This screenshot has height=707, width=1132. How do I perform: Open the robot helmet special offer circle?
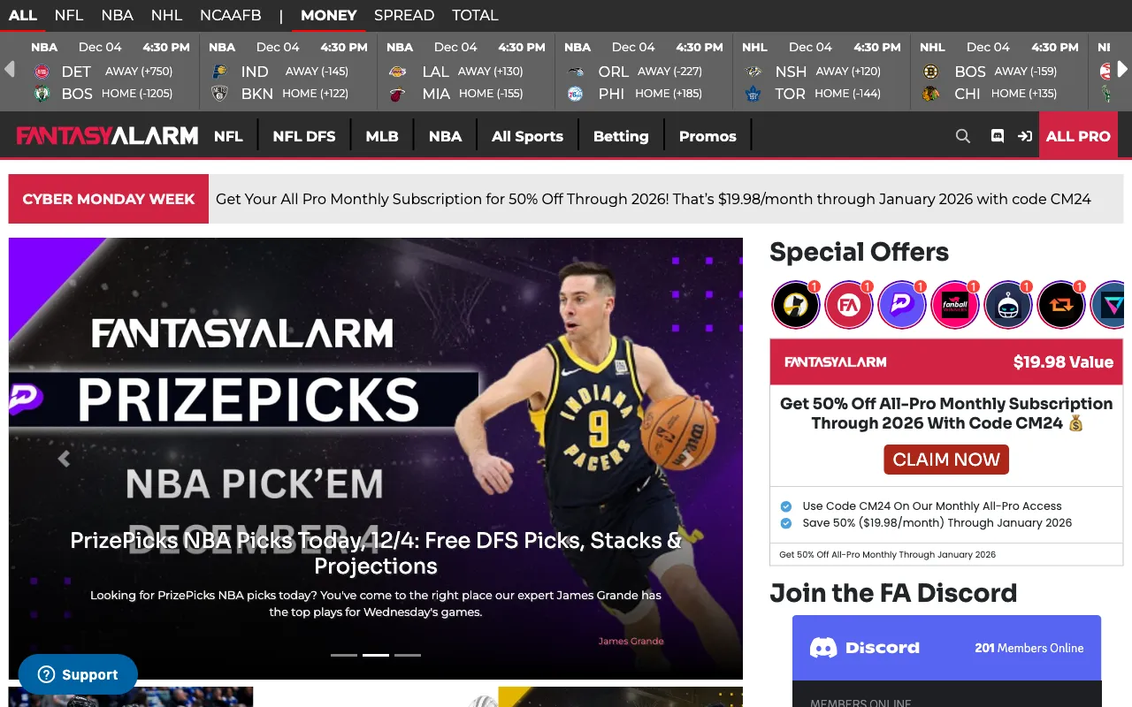(x=1008, y=305)
